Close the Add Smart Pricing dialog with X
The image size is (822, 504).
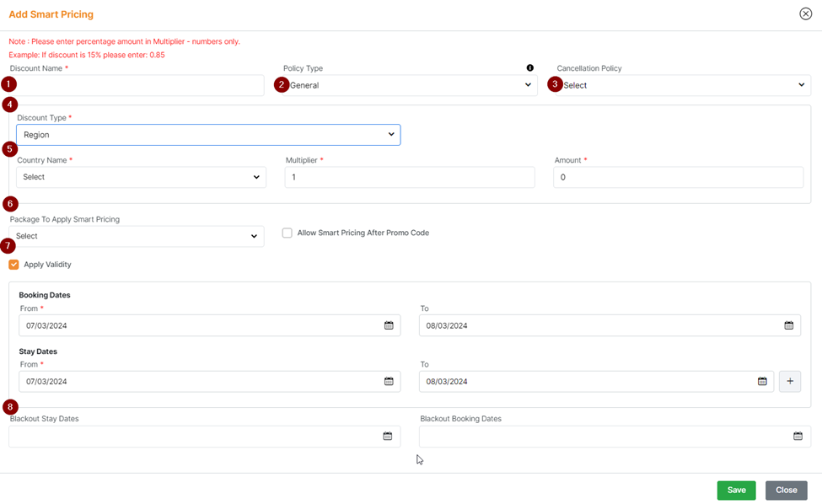[x=806, y=14]
